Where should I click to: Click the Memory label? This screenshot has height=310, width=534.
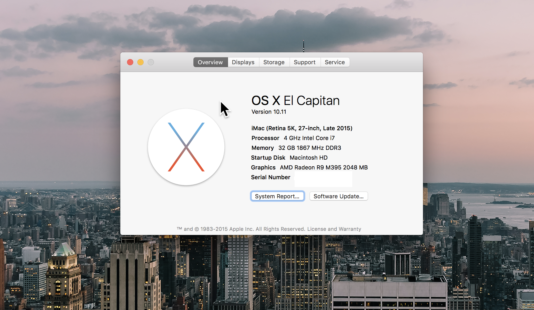click(x=263, y=148)
